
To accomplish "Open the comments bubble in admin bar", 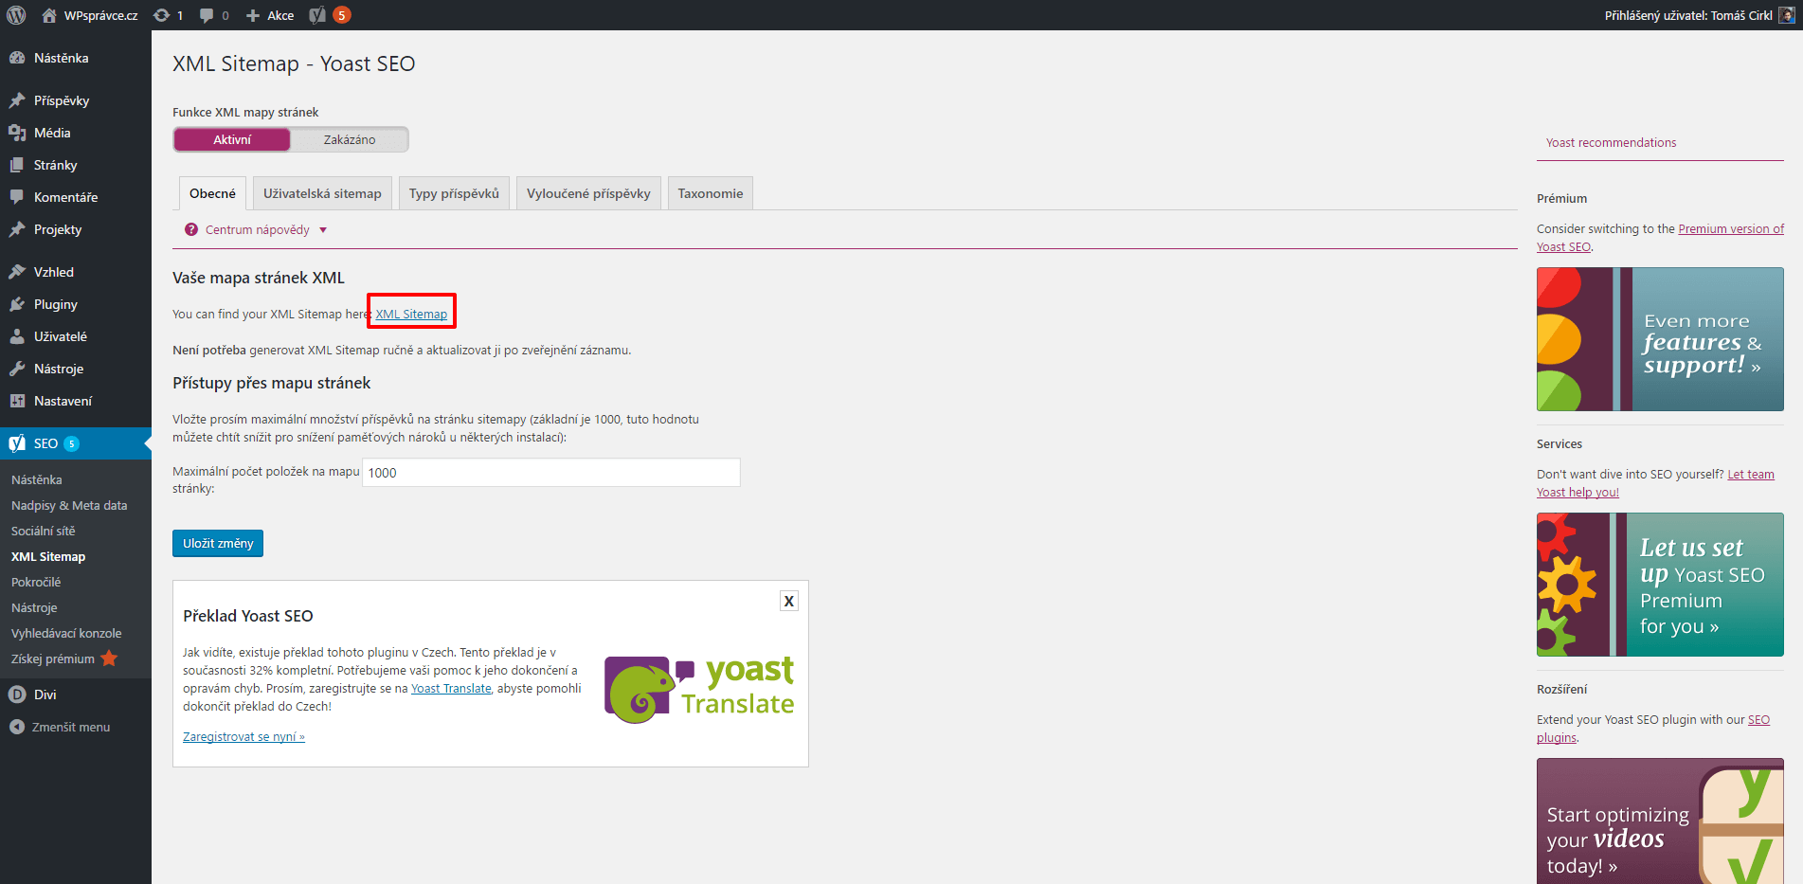I will [214, 15].
